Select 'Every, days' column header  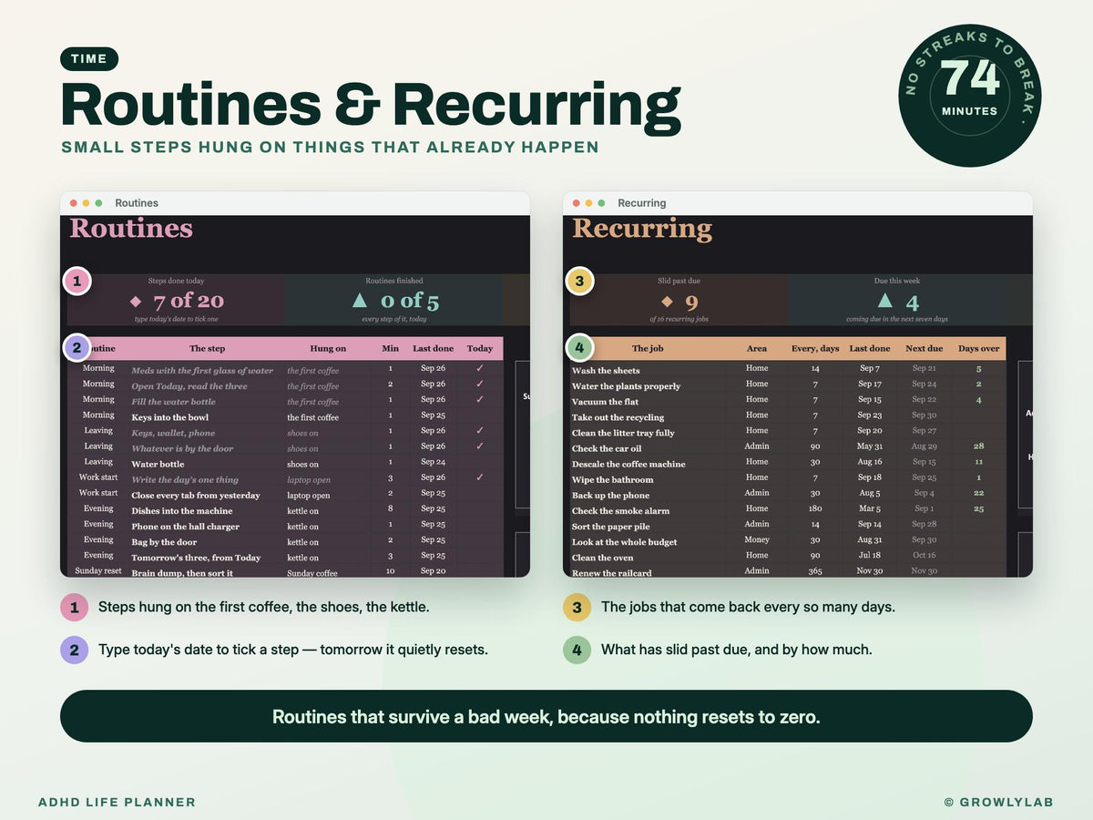click(815, 348)
